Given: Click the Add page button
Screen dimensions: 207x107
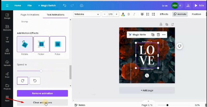Looking at the screenshot, I should pos(147,90).
